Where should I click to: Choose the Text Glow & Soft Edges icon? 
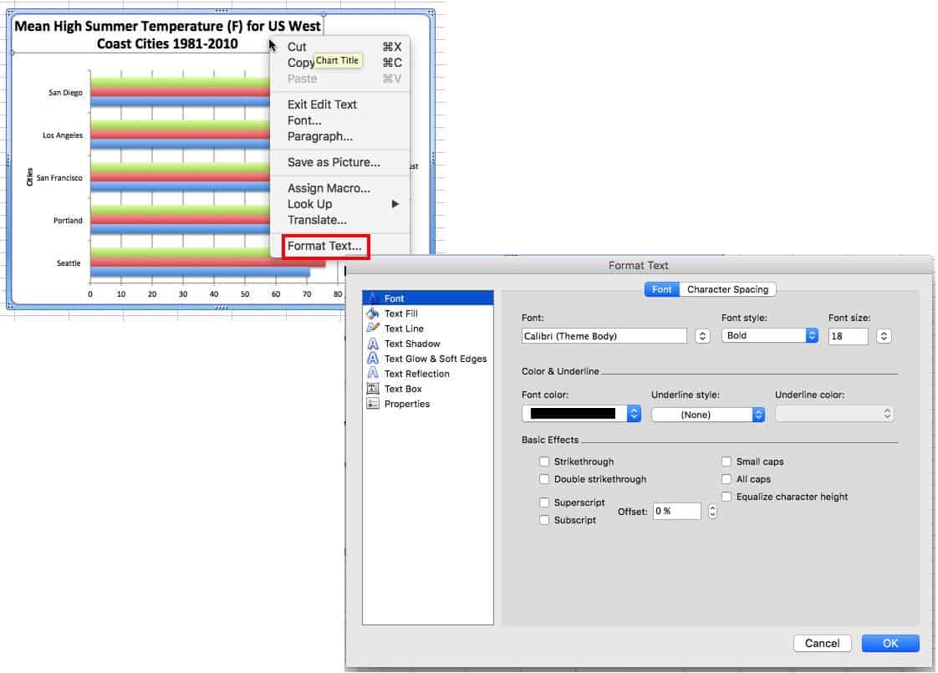[373, 359]
